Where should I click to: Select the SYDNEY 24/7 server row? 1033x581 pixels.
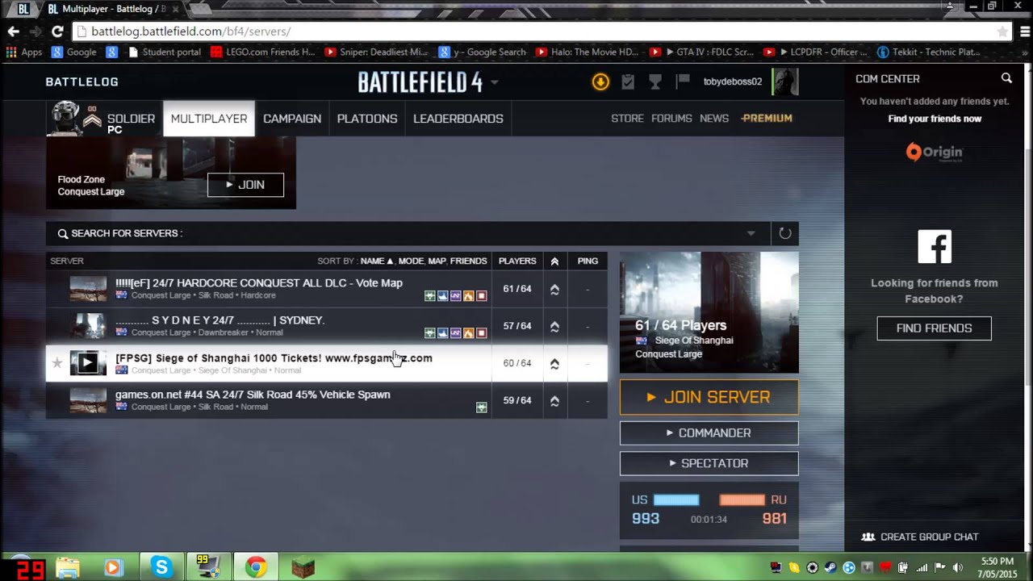[326, 326]
